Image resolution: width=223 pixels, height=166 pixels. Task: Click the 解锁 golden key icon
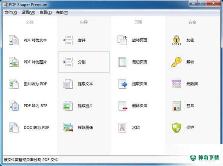pos(176,62)
